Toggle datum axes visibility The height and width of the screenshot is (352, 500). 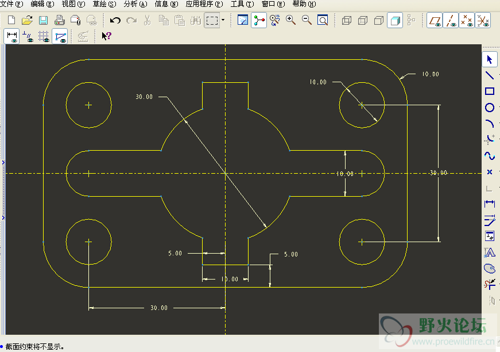click(451, 21)
